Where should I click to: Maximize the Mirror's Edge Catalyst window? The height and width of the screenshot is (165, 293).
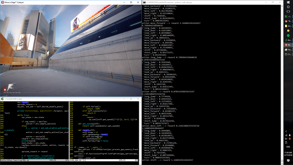[131, 2]
